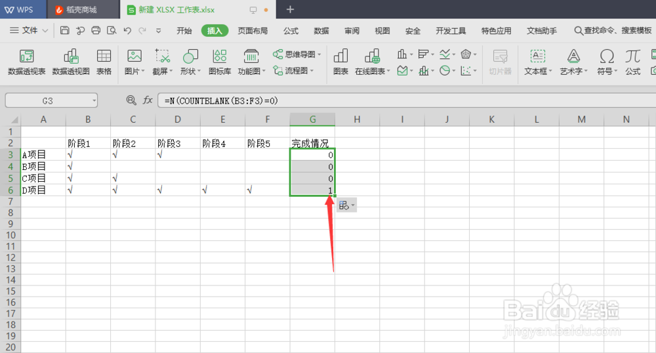This screenshot has height=353, width=656.
Task: Open the auto fill options button
Action: 346,205
